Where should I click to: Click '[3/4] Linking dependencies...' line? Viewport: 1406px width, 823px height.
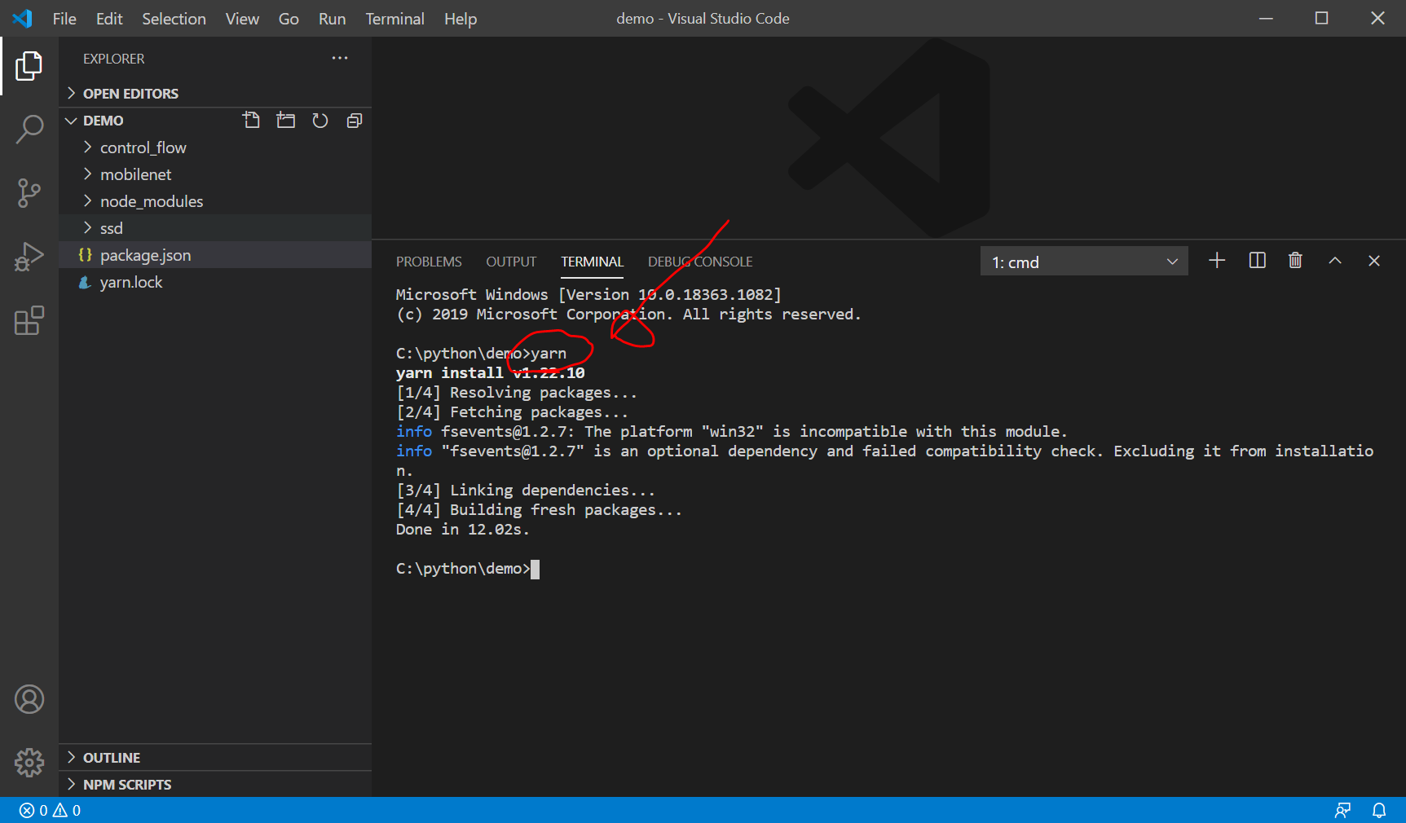pos(526,491)
